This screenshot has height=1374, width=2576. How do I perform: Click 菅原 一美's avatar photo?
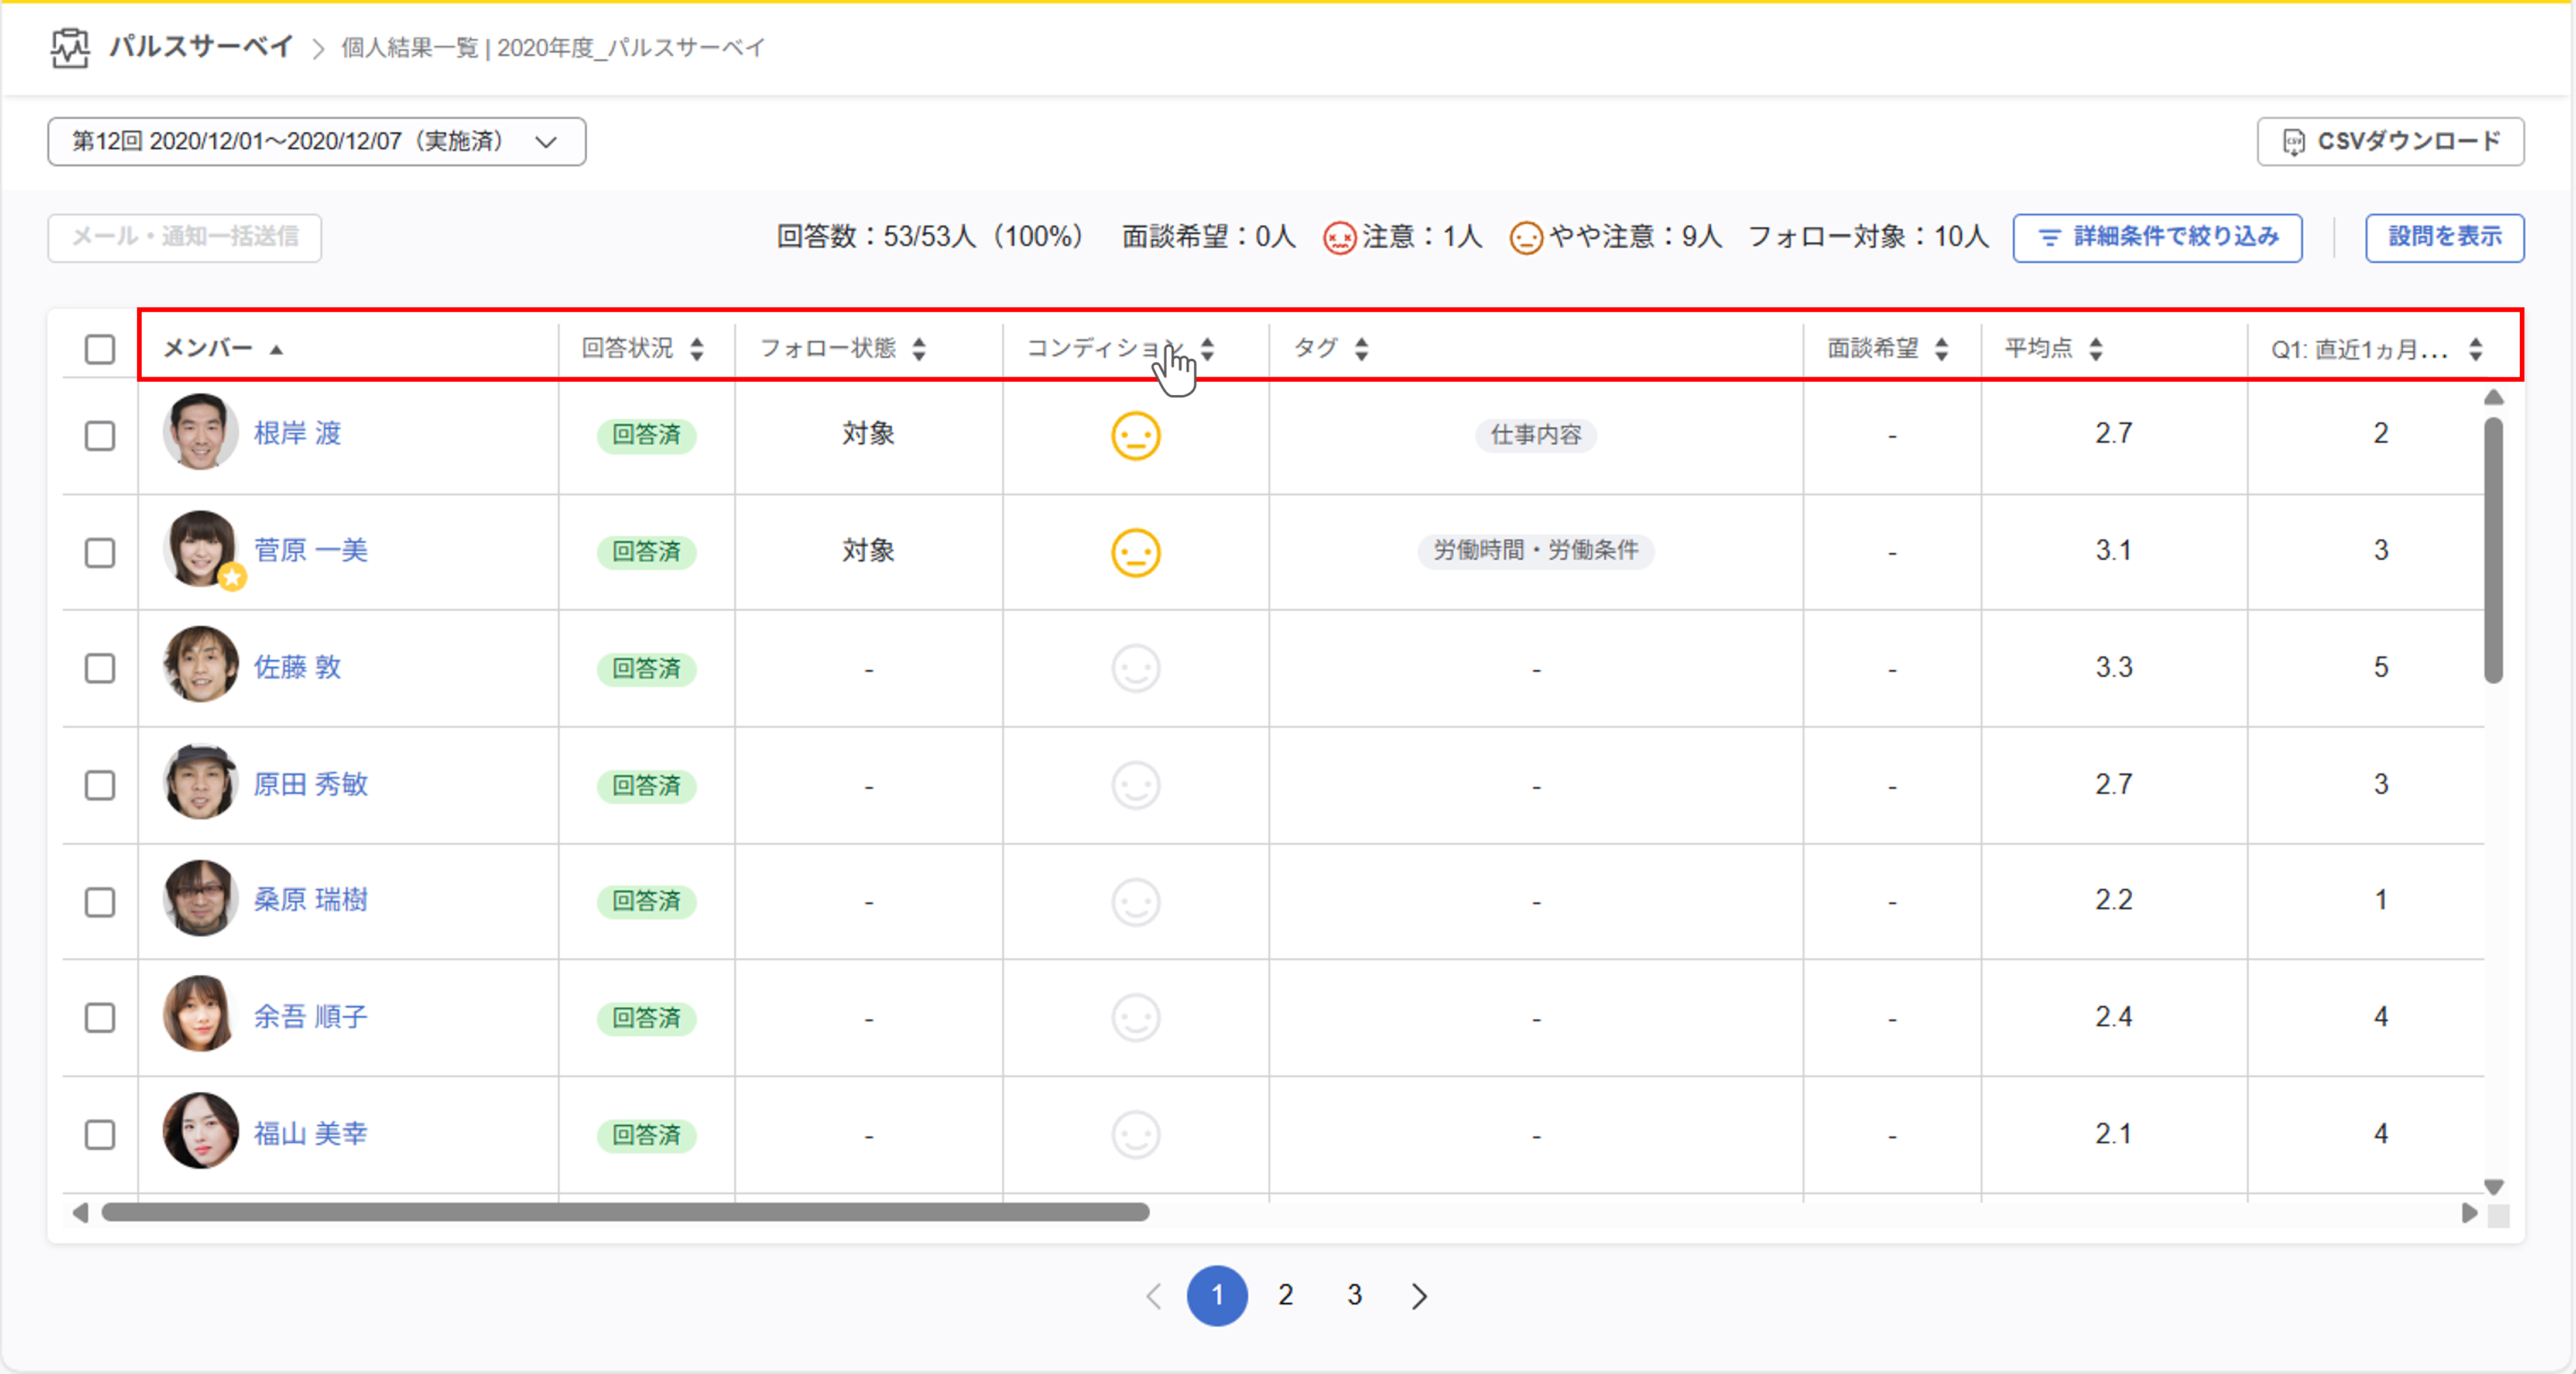[200, 549]
